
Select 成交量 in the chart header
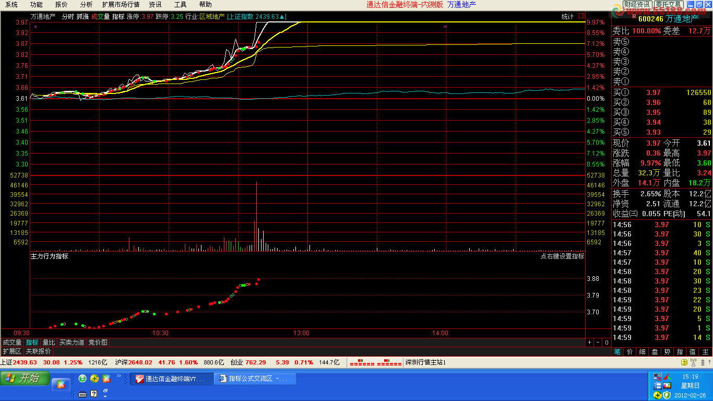coord(100,17)
